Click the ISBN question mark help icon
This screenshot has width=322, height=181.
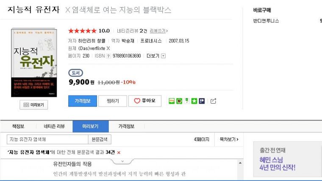click(x=108, y=56)
